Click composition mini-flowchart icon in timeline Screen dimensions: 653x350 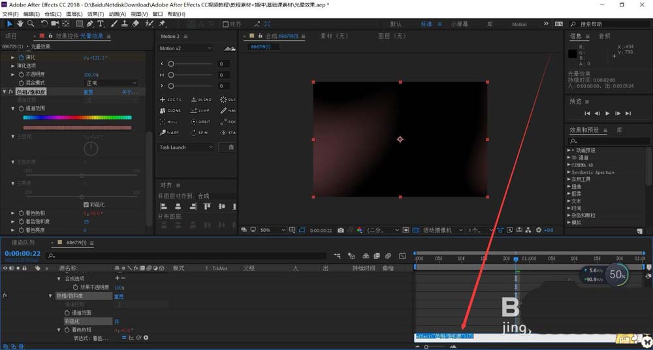(x=337, y=256)
